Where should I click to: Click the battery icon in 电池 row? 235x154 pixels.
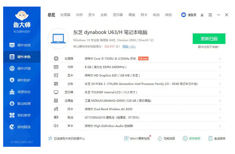(x=56, y=117)
